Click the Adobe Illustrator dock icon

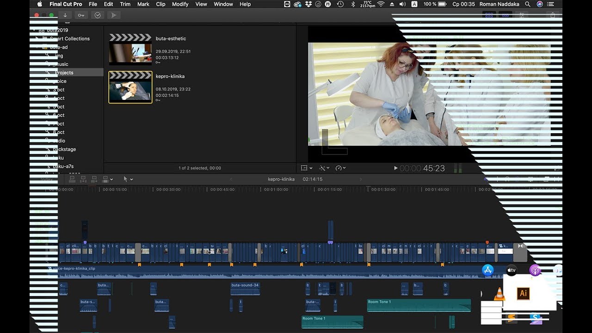tap(524, 293)
